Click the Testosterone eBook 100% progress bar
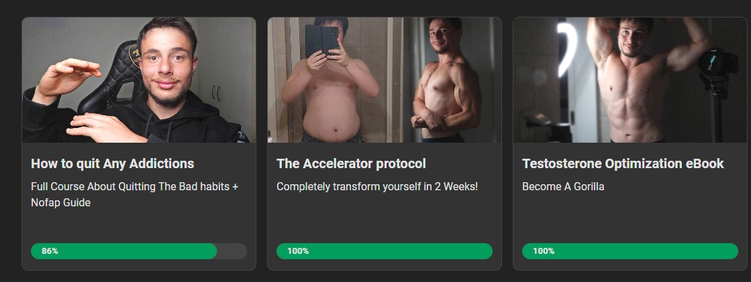This screenshot has width=751, height=282. point(630,251)
